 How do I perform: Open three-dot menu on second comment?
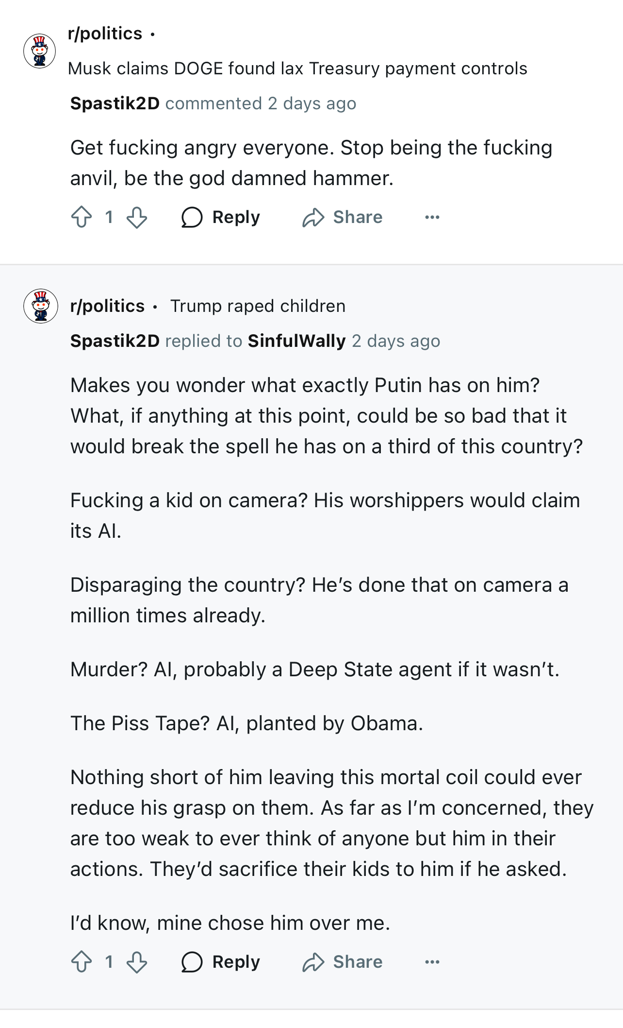coord(432,962)
